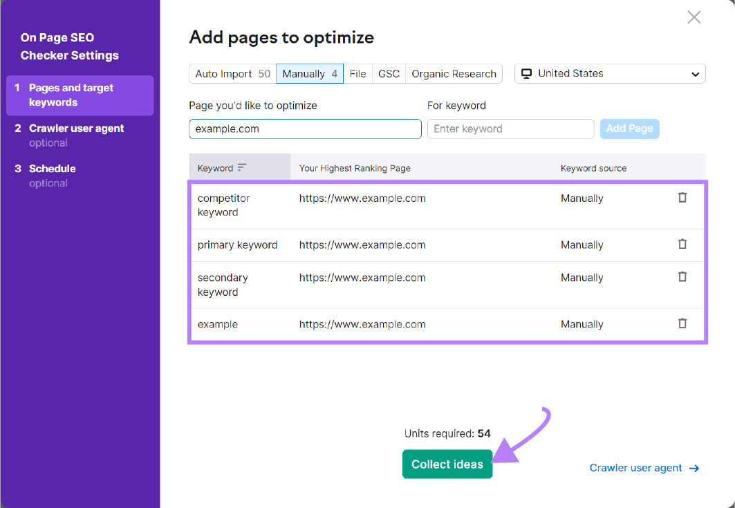Image resolution: width=735 pixels, height=508 pixels.
Task: Click the Add Page button
Action: [629, 129]
